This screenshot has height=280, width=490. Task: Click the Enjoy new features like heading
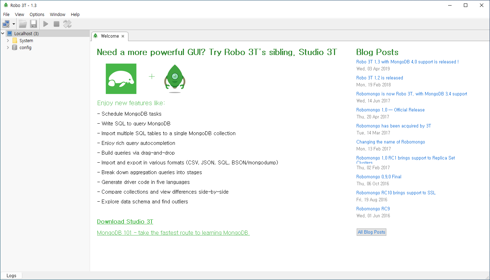click(131, 103)
